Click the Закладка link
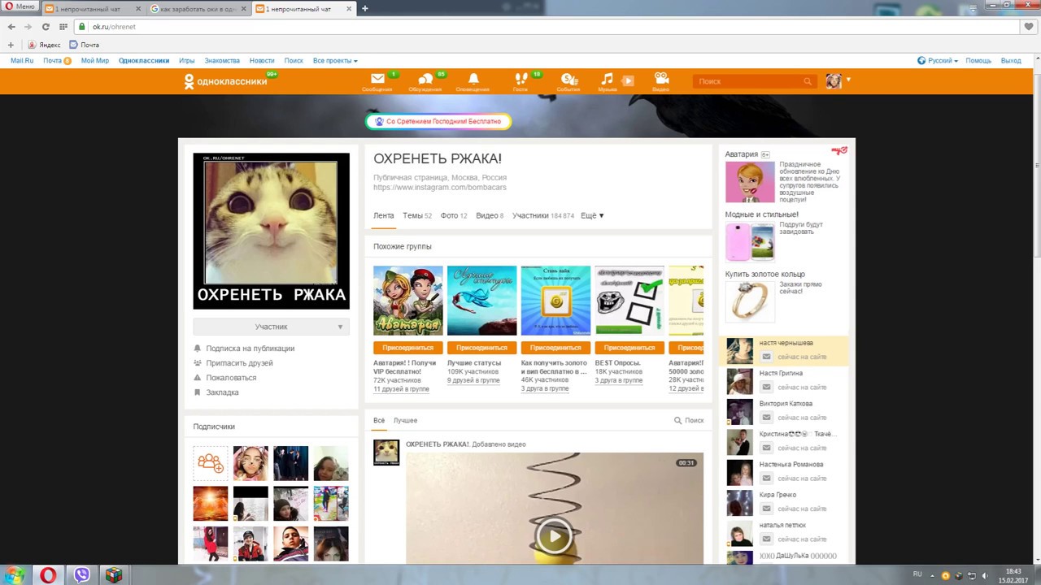Image resolution: width=1041 pixels, height=585 pixels. [222, 392]
